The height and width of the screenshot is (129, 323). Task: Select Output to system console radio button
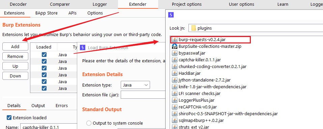pyautogui.click(x=89, y=123)
